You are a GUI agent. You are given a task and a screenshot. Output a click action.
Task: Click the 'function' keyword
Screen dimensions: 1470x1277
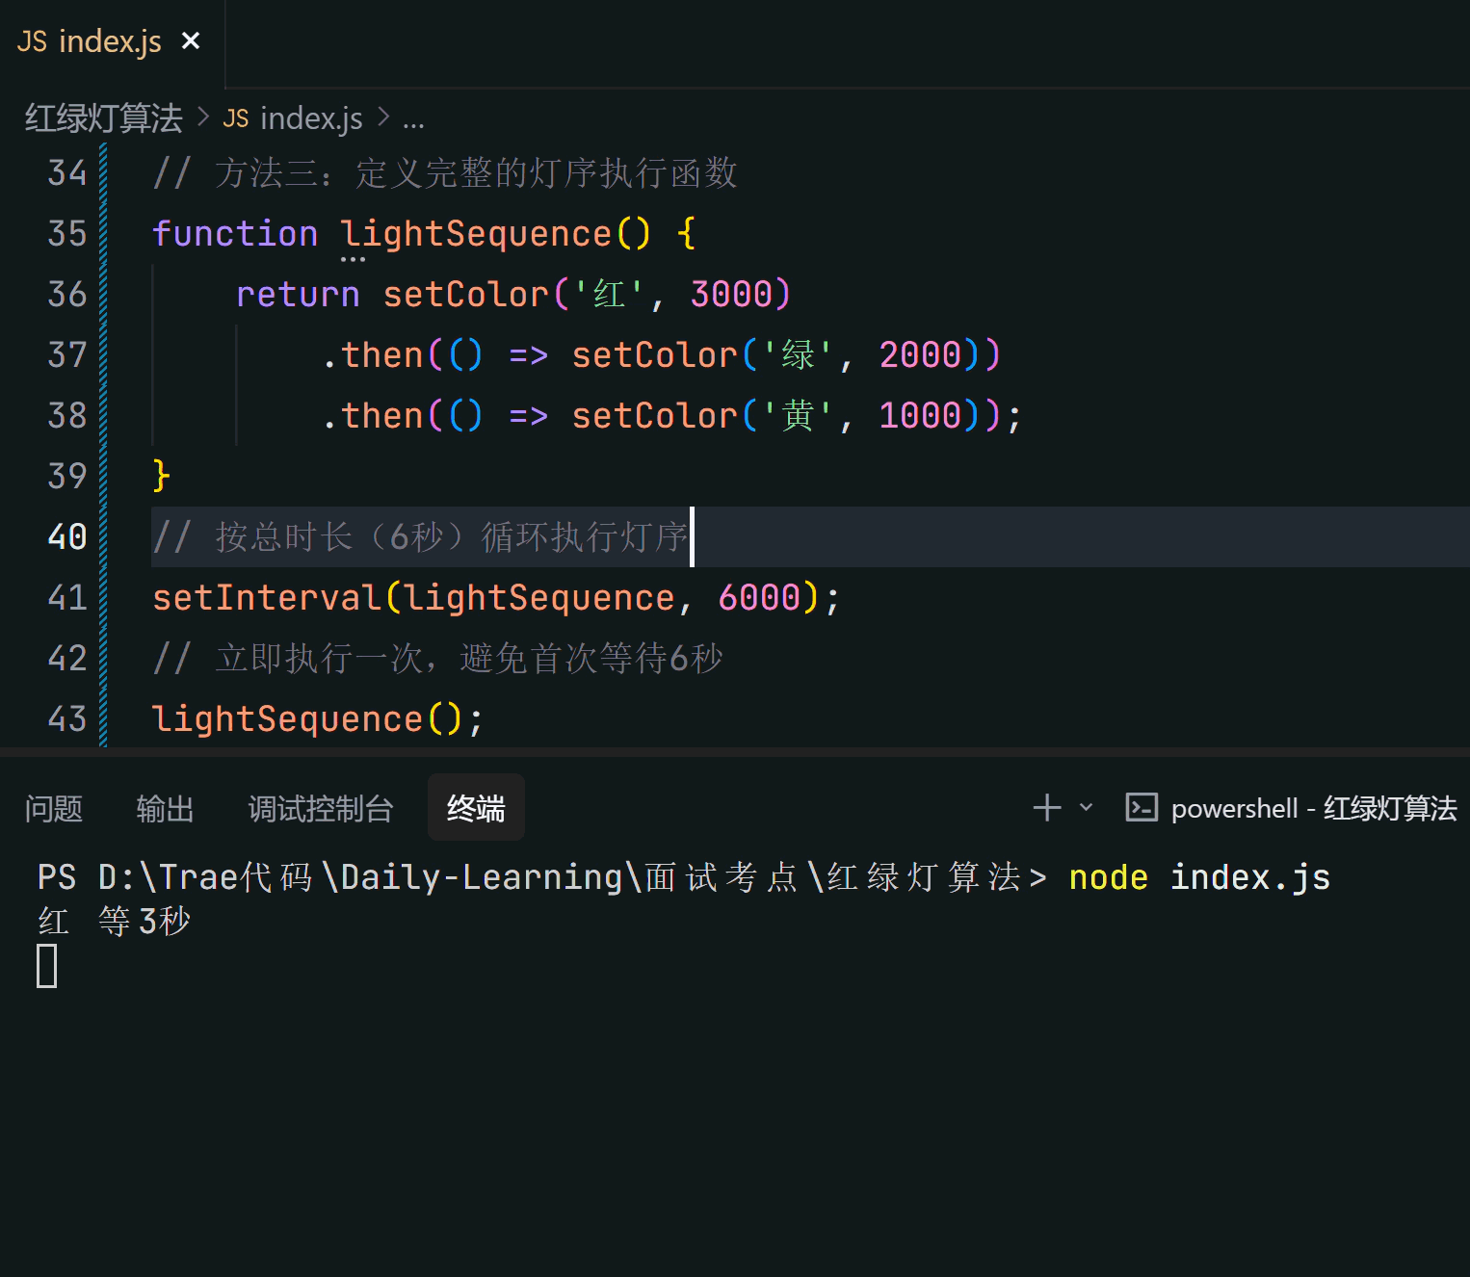pos(235,234)
